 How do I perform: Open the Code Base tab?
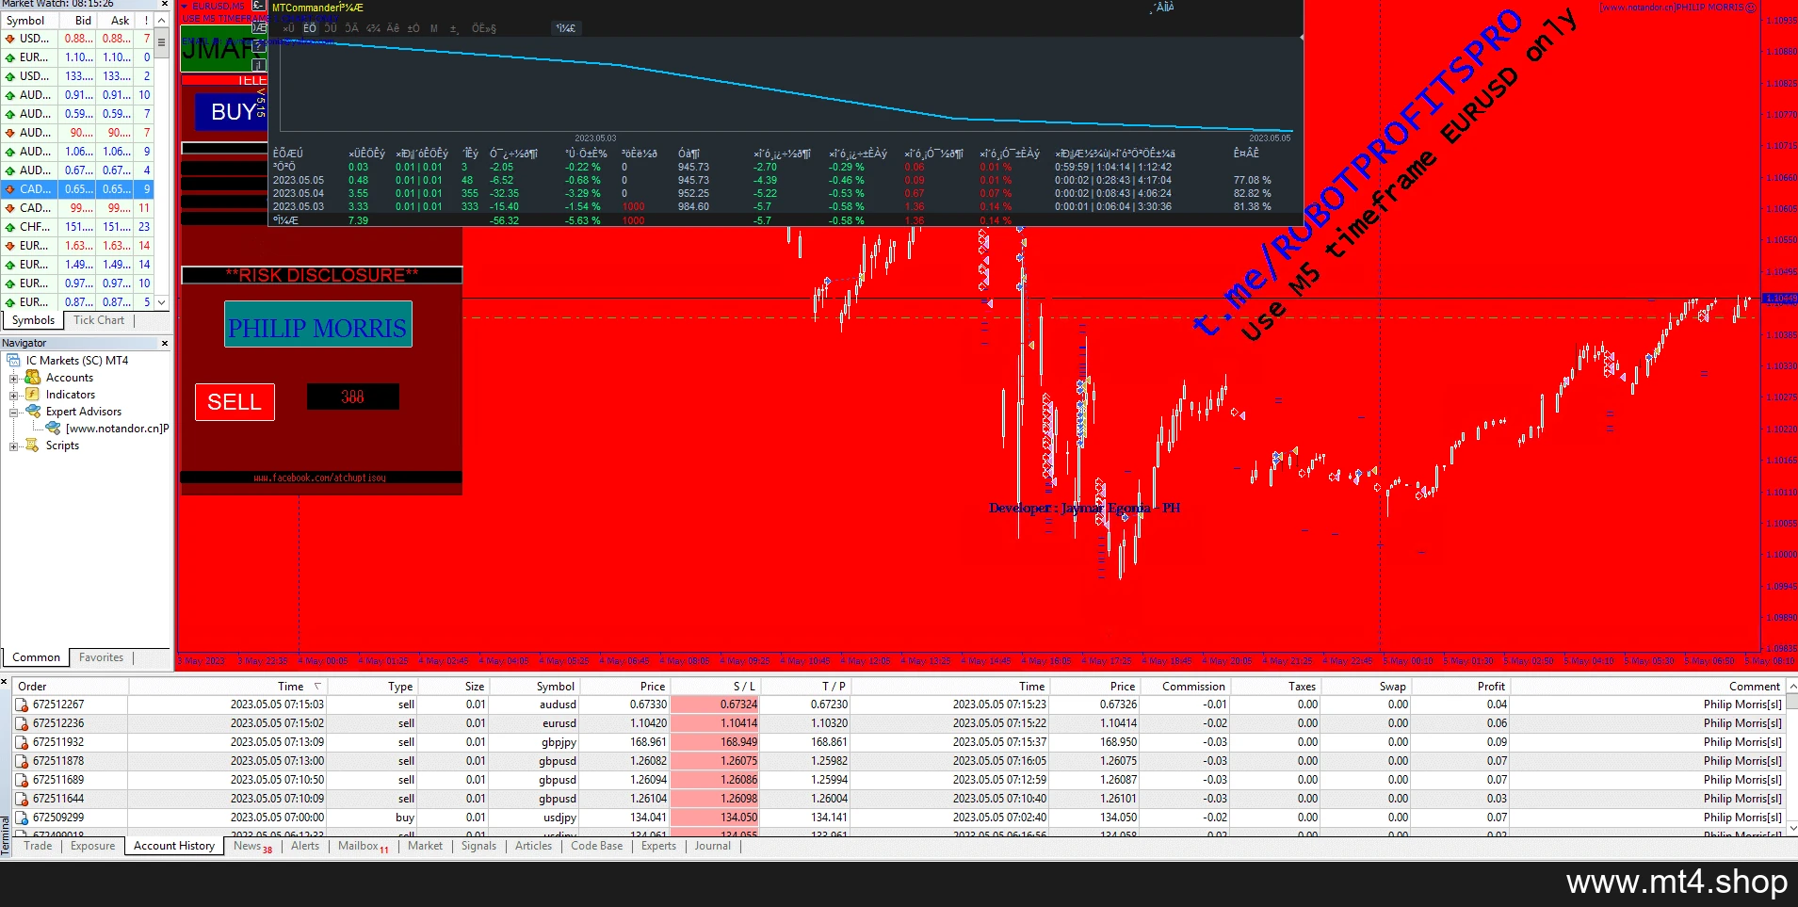[x=596, y=846]
